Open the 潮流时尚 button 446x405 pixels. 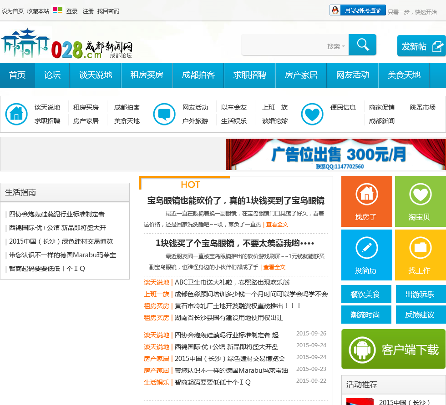point(366,315)
